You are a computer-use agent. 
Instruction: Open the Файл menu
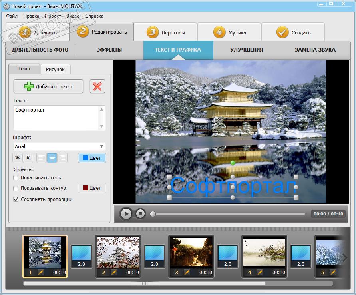click(12, 16)
